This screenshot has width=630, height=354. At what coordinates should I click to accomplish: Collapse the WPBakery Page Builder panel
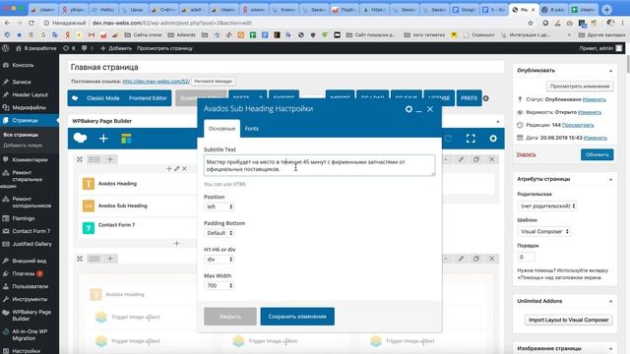pyautogui.click(x=498, y=121)
